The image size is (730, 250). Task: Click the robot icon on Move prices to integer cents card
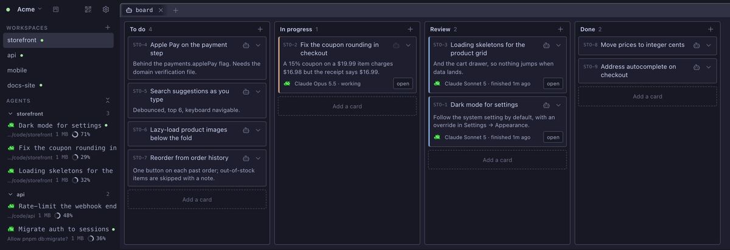697,45
